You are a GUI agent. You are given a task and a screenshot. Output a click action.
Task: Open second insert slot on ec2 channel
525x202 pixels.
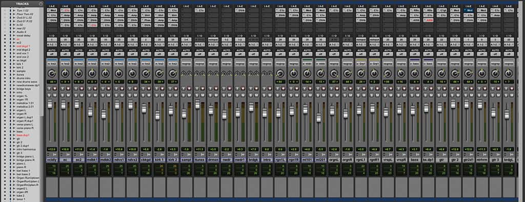click(x=78, y=15)
